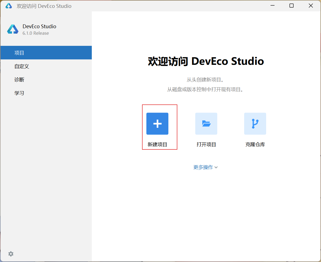The width and height of the screenshot is (321, 262).
Task: Open the folder icon for 打开项目
Action: pyautogui.click(x=206, y=123)
